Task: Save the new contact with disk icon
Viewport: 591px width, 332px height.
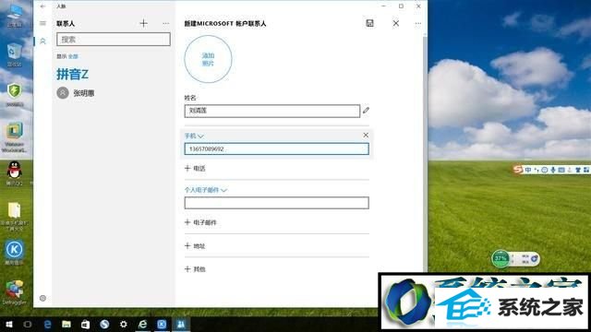Action: coord(369,23)
